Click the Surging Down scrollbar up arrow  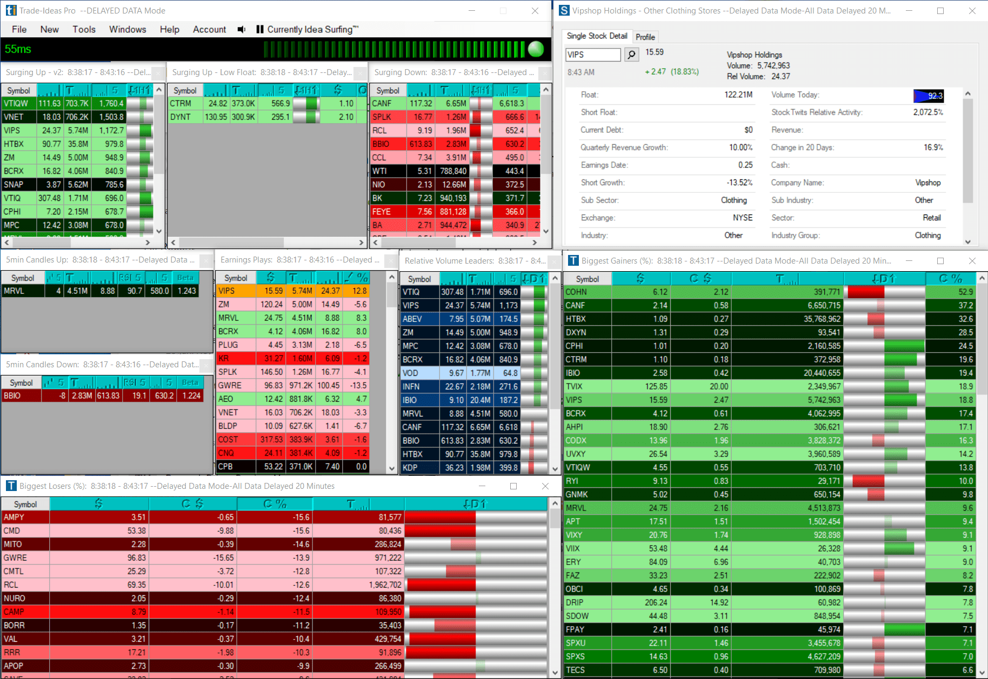click(546, 90)
